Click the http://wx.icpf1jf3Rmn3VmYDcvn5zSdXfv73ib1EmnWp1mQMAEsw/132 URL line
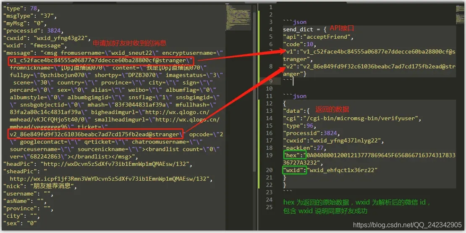This screenshot has height=233, width=466. click(111, 179)
